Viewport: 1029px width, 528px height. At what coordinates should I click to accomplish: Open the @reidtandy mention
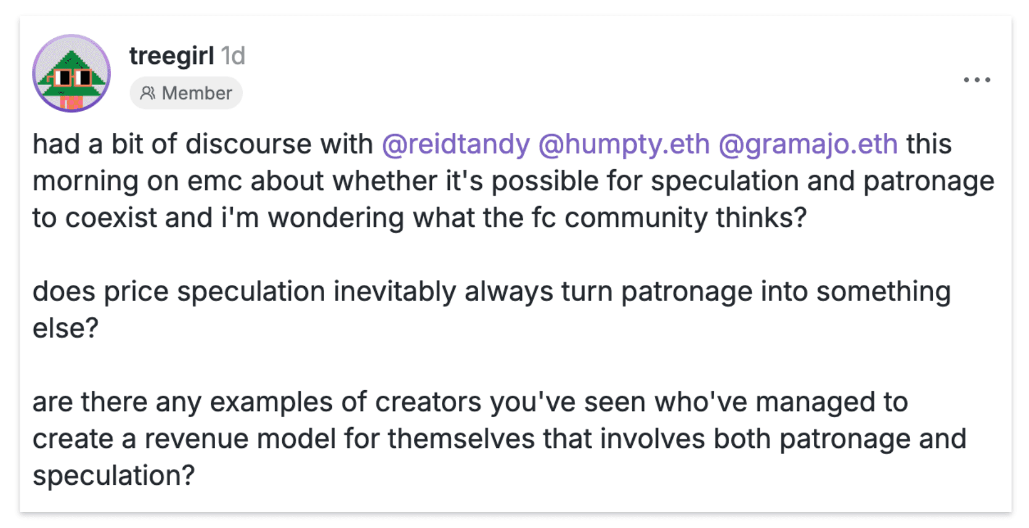click(x=455, y=145)
